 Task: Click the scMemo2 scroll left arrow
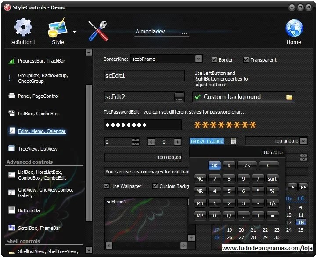point(109,245)
